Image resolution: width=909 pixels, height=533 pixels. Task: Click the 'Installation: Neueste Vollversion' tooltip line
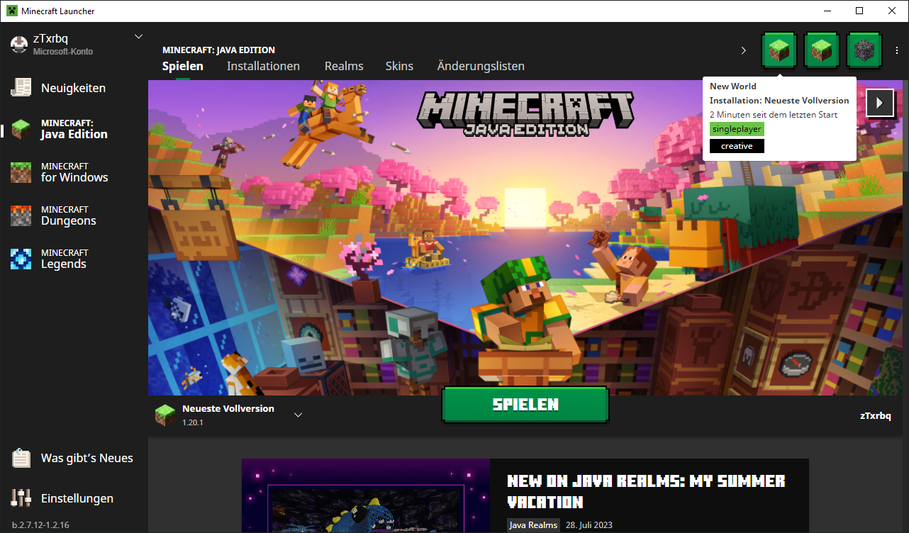coord(779,101)
